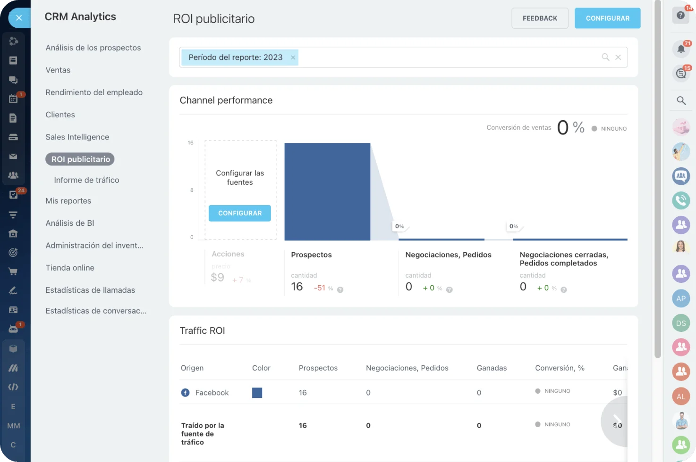Click the search magnifier in right sidebar
The width and height of the screenshot is (696, 462).
tap(681, 100)
